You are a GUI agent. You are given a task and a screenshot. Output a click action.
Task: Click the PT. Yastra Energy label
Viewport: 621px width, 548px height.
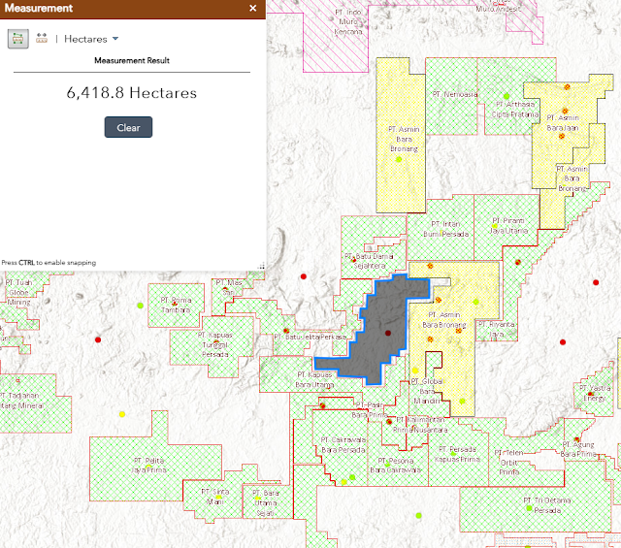(595, 393)
